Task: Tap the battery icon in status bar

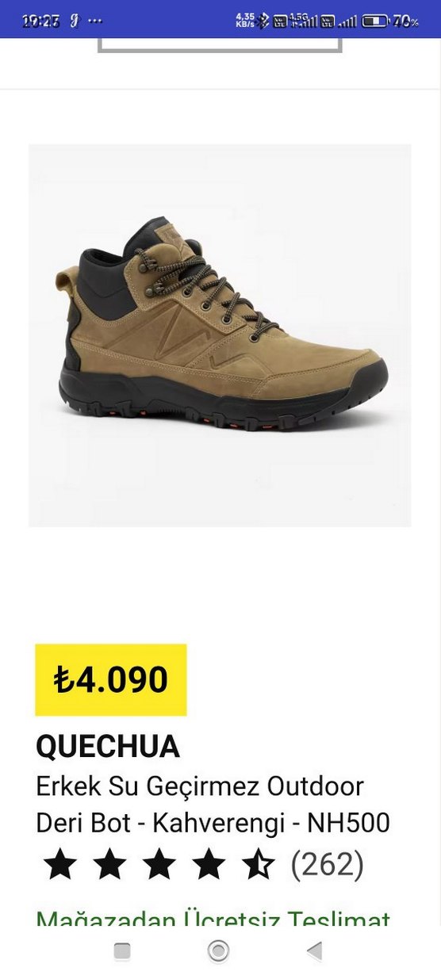Action: [x=375, y=21]
